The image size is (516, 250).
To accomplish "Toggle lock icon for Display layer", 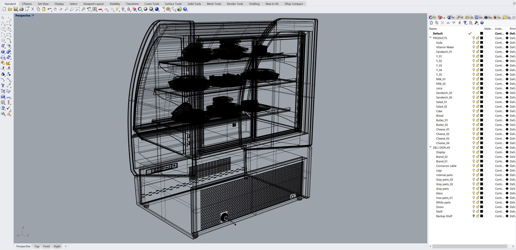I will click(478, 152).
